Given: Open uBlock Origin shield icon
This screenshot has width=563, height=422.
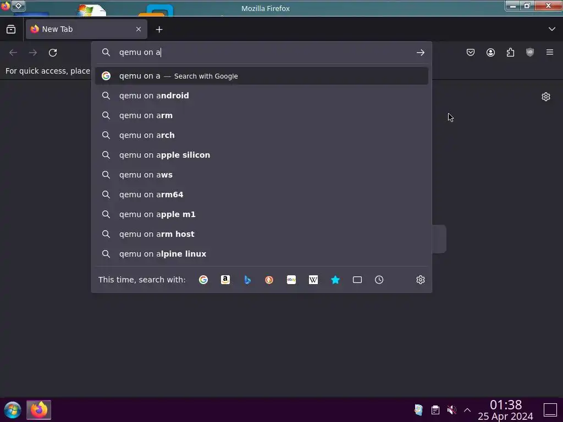Looking at the screenshot, I should pyautogui.click(x=530, y=52).
